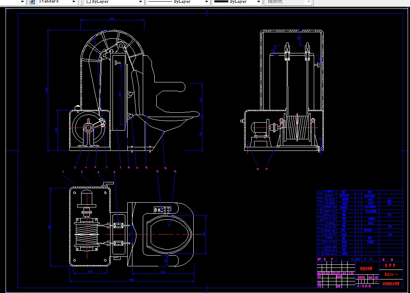410x293 pixels.
Task: Click the thick lineweight sample preview
Action: pyautogui.click(x=221, y=2)
